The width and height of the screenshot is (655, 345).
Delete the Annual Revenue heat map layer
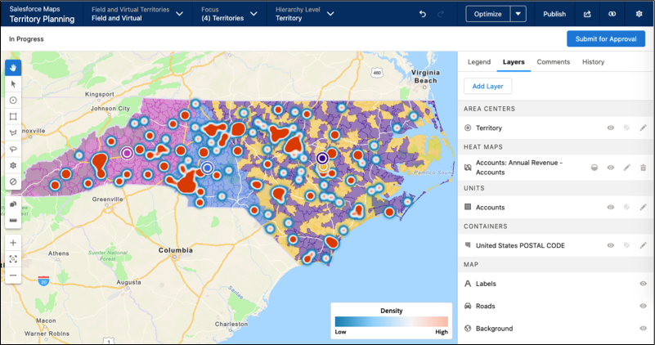(643, 168)
